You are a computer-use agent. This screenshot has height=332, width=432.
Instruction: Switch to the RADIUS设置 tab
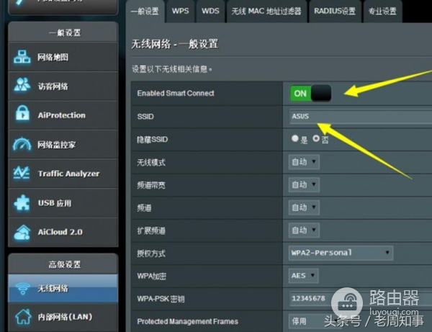(334, 11)
